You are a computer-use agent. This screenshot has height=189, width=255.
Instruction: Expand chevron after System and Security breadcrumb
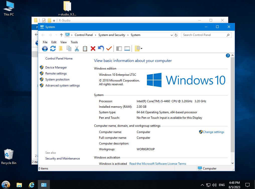coord(128,35)
